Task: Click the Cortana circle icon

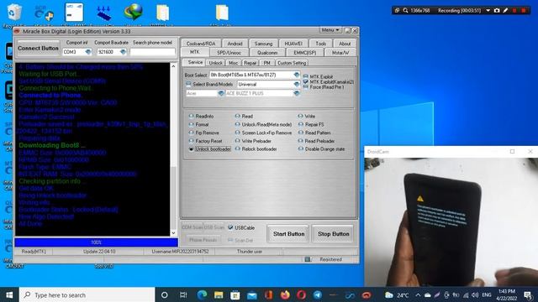Action: click(165, 294)
